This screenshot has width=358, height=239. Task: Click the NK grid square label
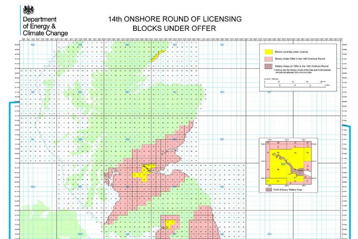point(222,92)
